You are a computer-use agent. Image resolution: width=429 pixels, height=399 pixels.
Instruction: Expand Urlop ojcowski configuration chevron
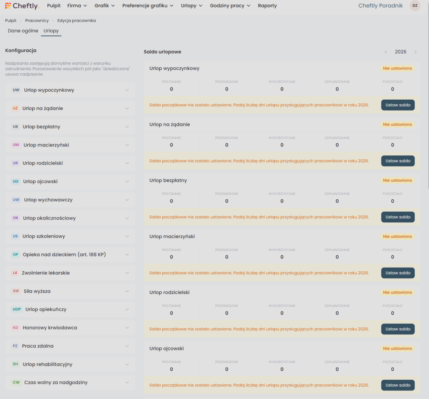click(127, 181)
